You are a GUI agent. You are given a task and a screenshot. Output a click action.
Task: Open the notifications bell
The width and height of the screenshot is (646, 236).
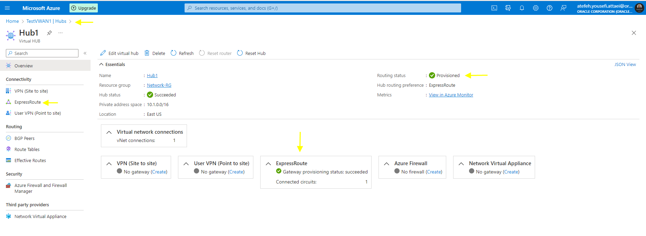[522, 8]
